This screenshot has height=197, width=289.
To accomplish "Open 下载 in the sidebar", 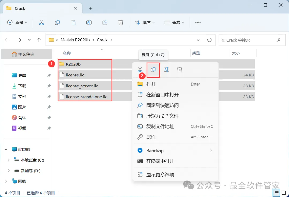I will tap(22, 86).
